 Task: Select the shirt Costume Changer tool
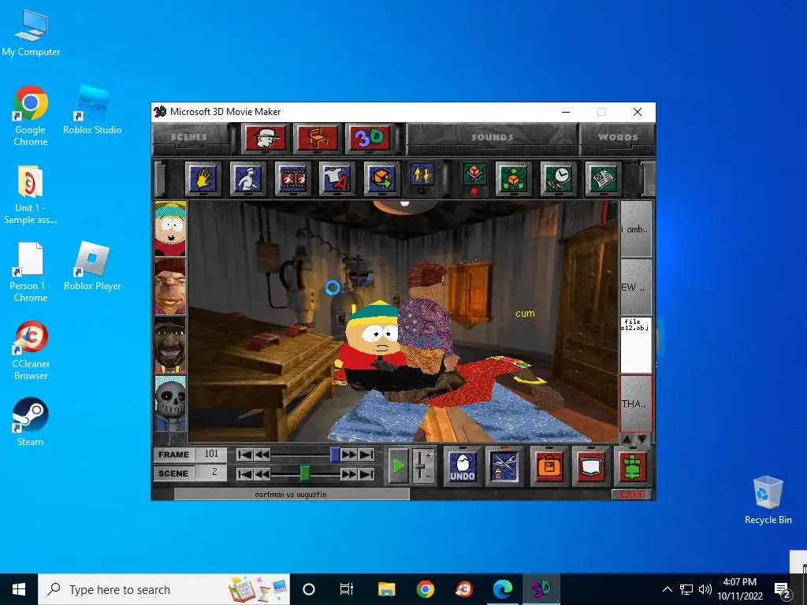tap(337, 178)
